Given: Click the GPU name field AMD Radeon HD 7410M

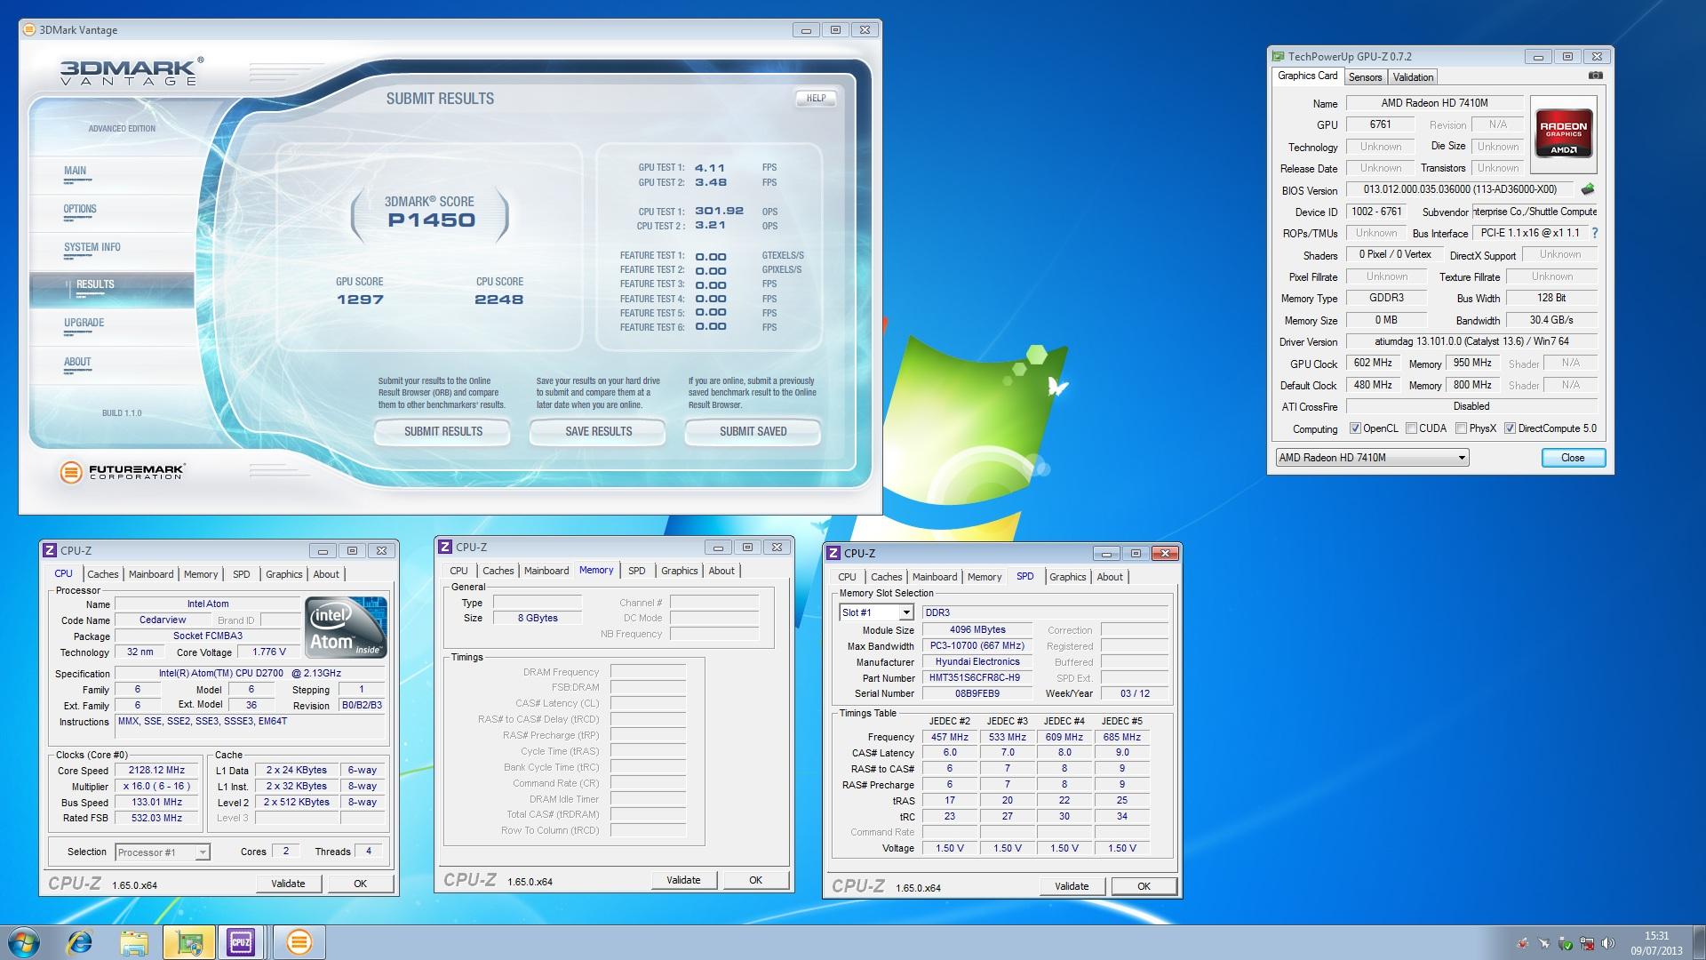Looking at the screenshot, I should 1434,103.
